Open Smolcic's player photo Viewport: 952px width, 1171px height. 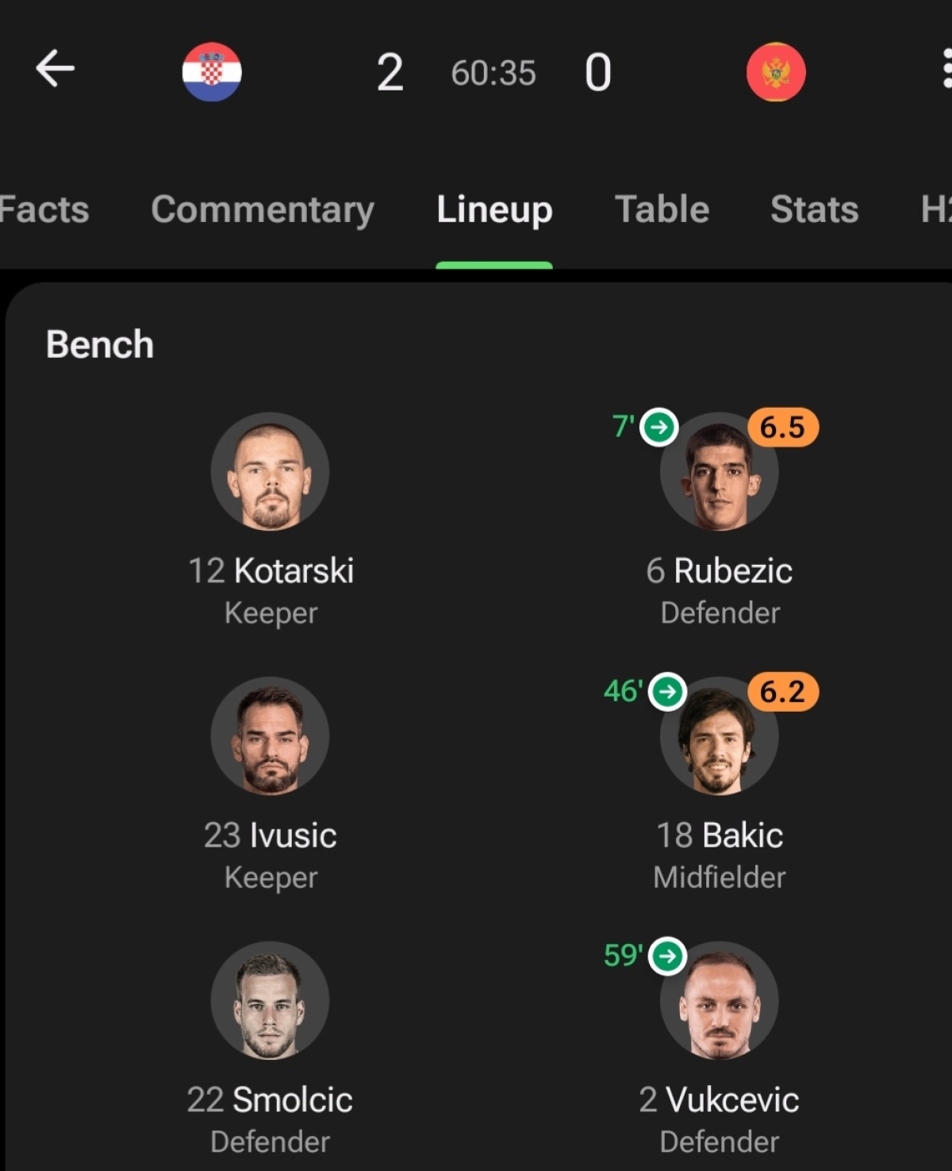(270, 1000)
